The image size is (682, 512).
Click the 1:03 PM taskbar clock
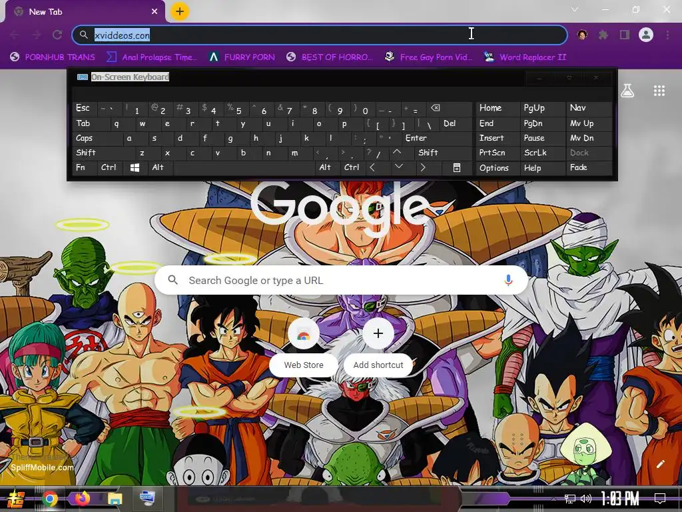coord(620,499)
